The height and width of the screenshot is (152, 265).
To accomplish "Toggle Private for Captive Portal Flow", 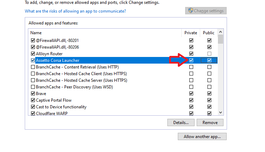I will click(x=191, y=100).
